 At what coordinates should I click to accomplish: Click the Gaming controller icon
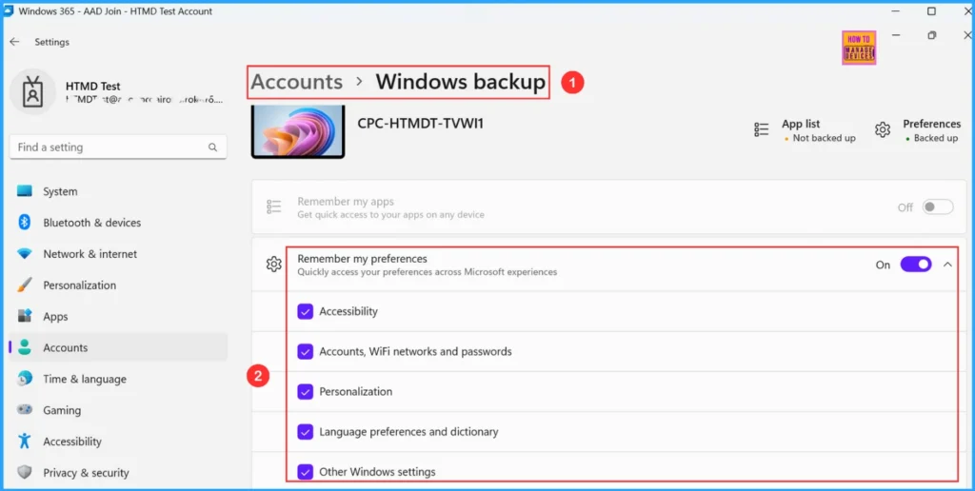(x=24, y=410)
